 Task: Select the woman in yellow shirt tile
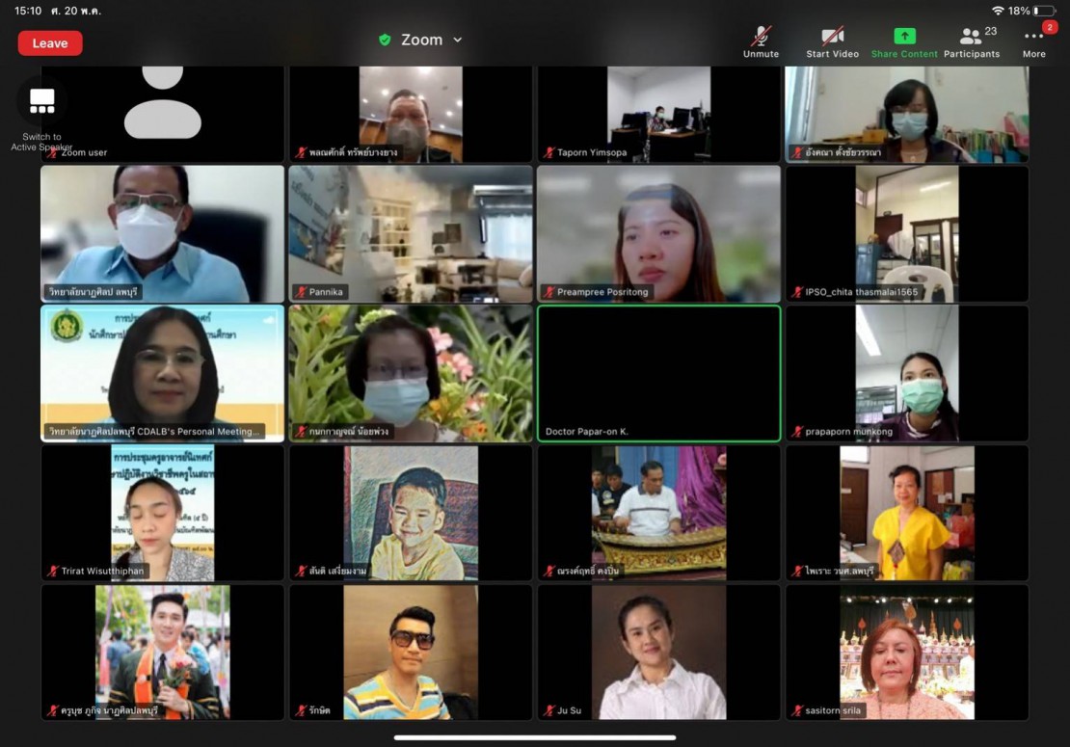point(907,513)
